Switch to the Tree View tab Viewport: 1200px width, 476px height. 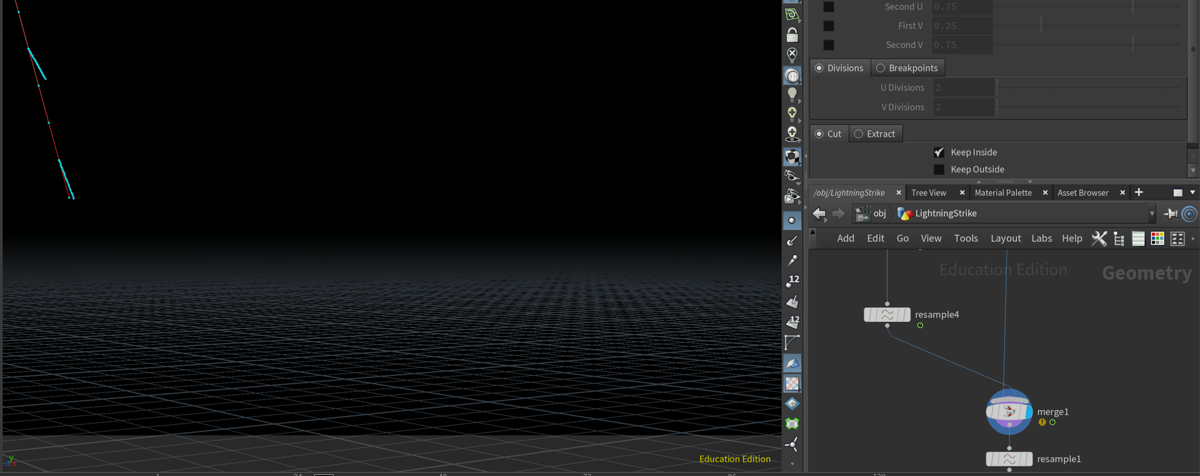929,193
